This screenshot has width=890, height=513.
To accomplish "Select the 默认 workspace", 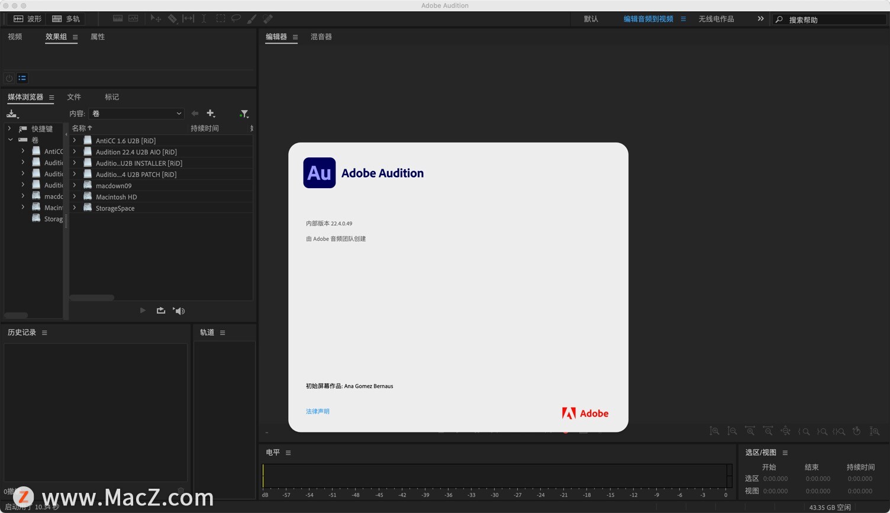I will pos(591,19).
